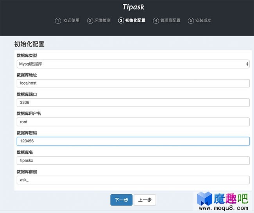Select step 1 circle icon 欢迎使用
Screen dimensions: 254x213
pyautogui.click(x=58, y=21)
